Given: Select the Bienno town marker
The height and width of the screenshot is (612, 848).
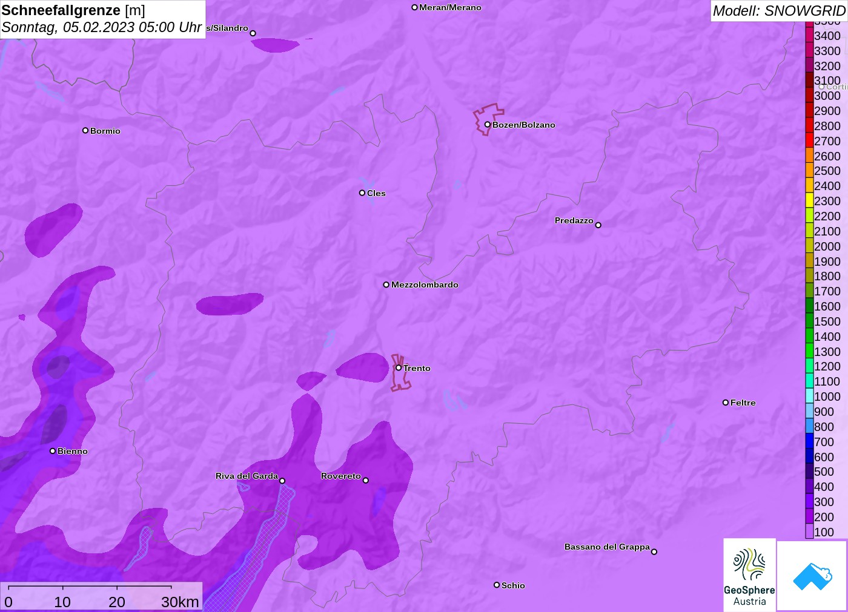Looking at the screenshot, I should tap(53, 451).
